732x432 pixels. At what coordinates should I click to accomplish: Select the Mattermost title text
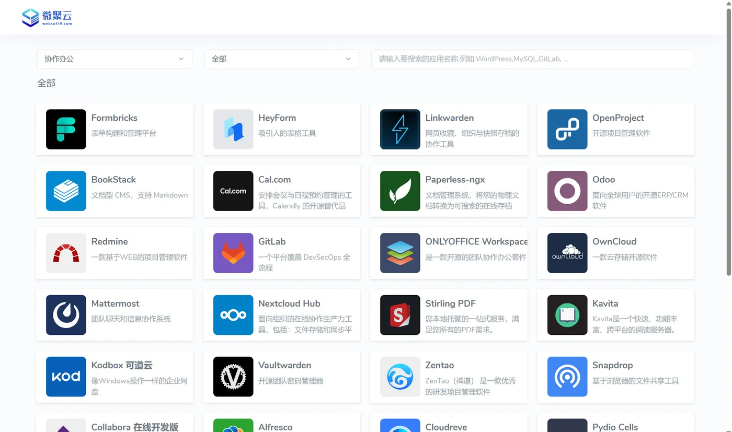(x=116, y=303)
